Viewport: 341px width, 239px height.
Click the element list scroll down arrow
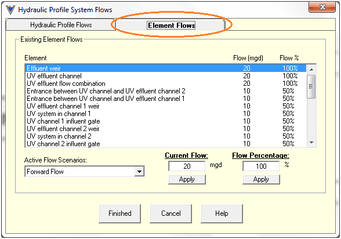[311, 143]
